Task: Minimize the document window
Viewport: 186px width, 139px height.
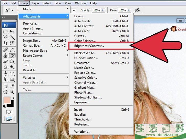Action: pyautogui.click(x=180, y=21)
